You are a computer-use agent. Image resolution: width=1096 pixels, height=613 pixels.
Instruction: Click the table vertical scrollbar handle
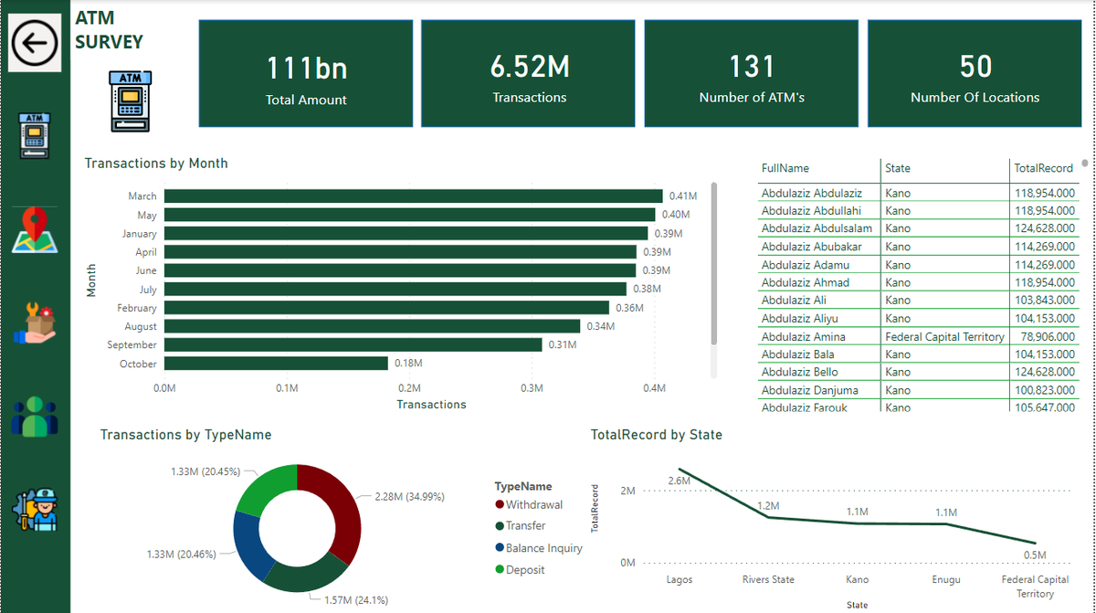click(1085, 164)
